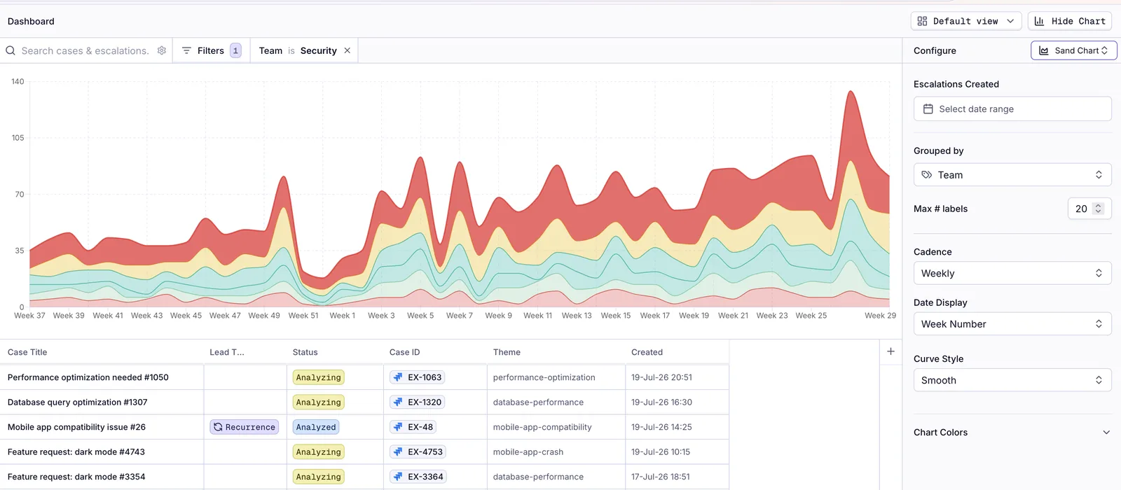The width and height of the screenshot is (1121, 490).
Task: Click Analyzing status for EX-1320 row
Action: (319, 402)
